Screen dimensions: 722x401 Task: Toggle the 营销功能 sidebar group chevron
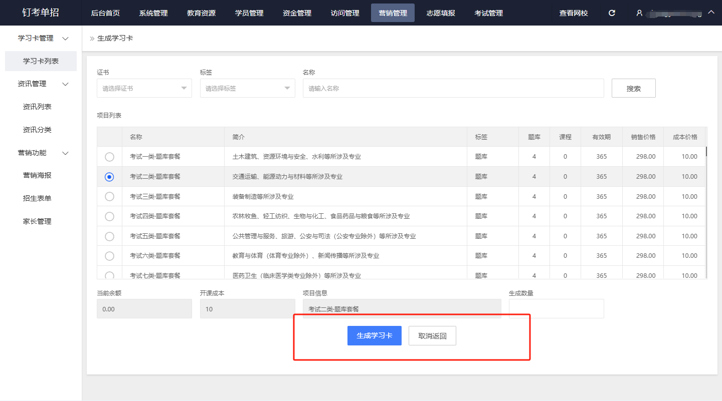(65, 153)
